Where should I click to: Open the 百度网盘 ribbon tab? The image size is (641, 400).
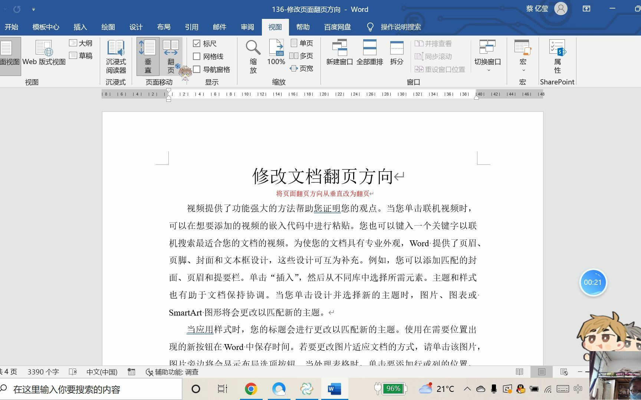[337, 27]
